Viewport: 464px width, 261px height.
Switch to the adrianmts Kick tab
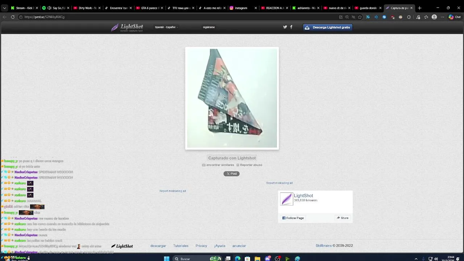tap(305, 8)
